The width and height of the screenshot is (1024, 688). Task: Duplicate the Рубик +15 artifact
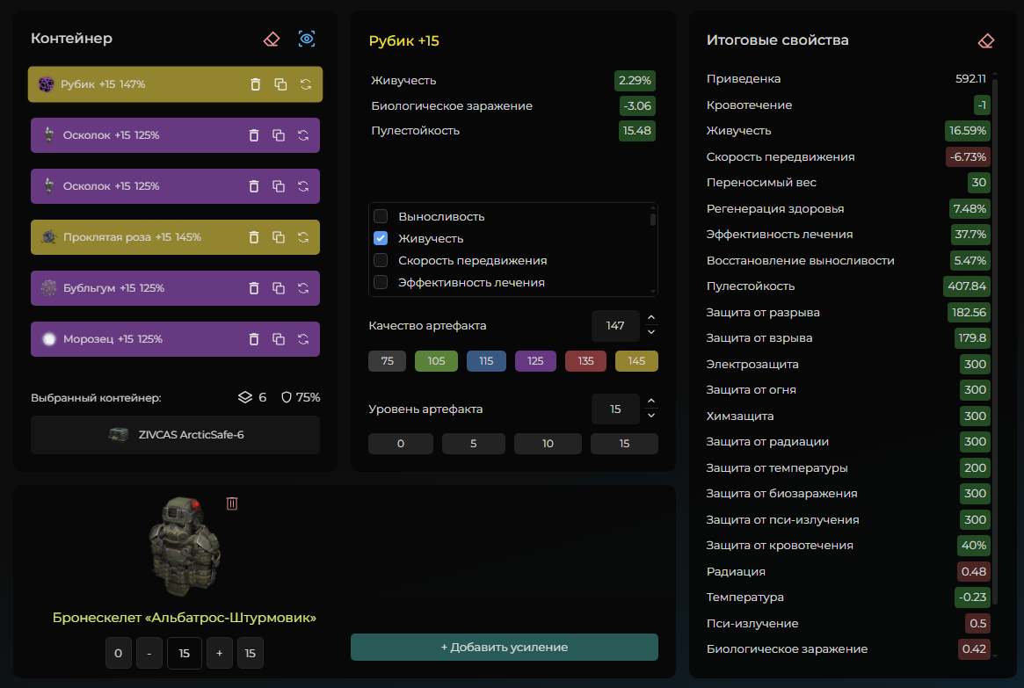point(280,84)
